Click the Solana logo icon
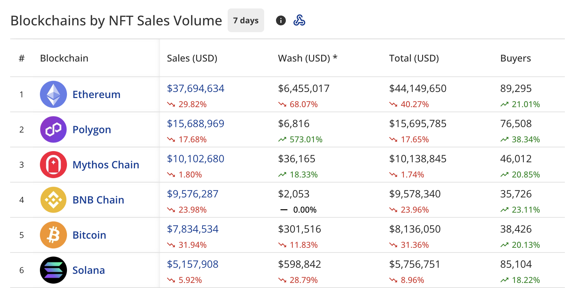 point(53,270)
